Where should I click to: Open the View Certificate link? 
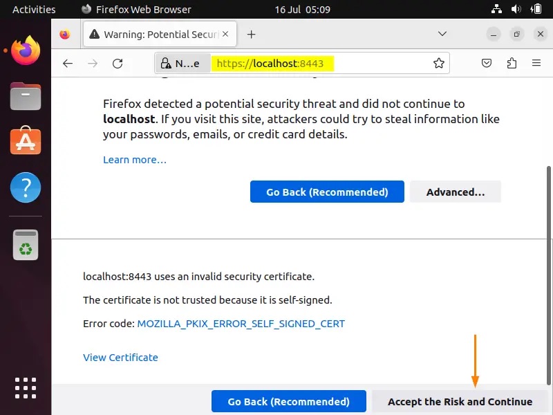click(120, 358)
